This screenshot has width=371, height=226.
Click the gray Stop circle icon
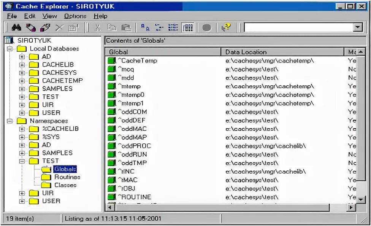(207, 28)
